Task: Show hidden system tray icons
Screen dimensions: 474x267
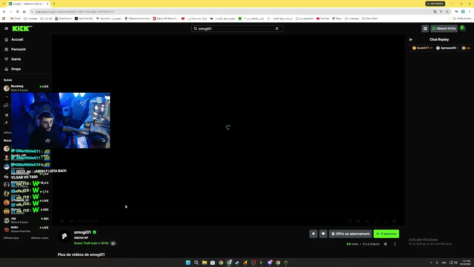Action: (431, 263)
